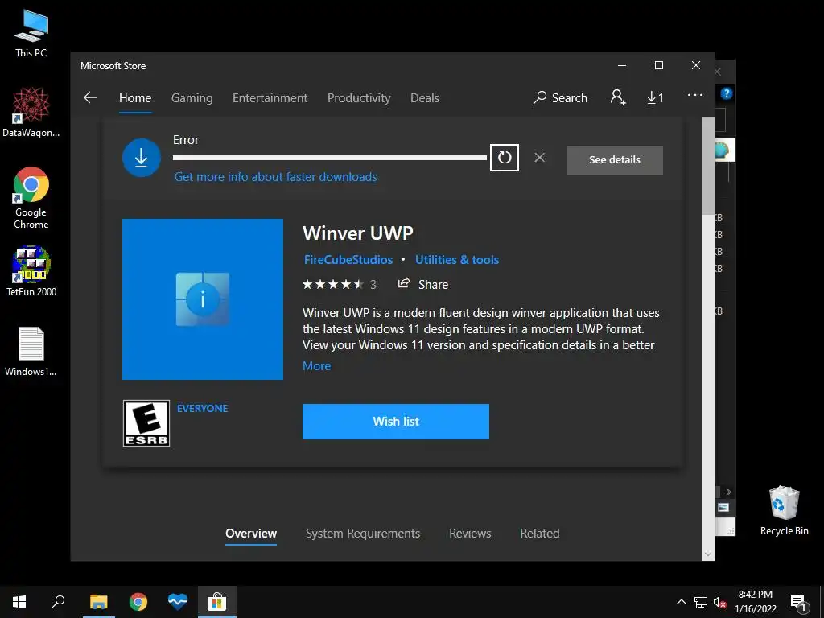Open Get more info about faster downloads link
This screenshot has width=824, height=618.
(276, 177)
